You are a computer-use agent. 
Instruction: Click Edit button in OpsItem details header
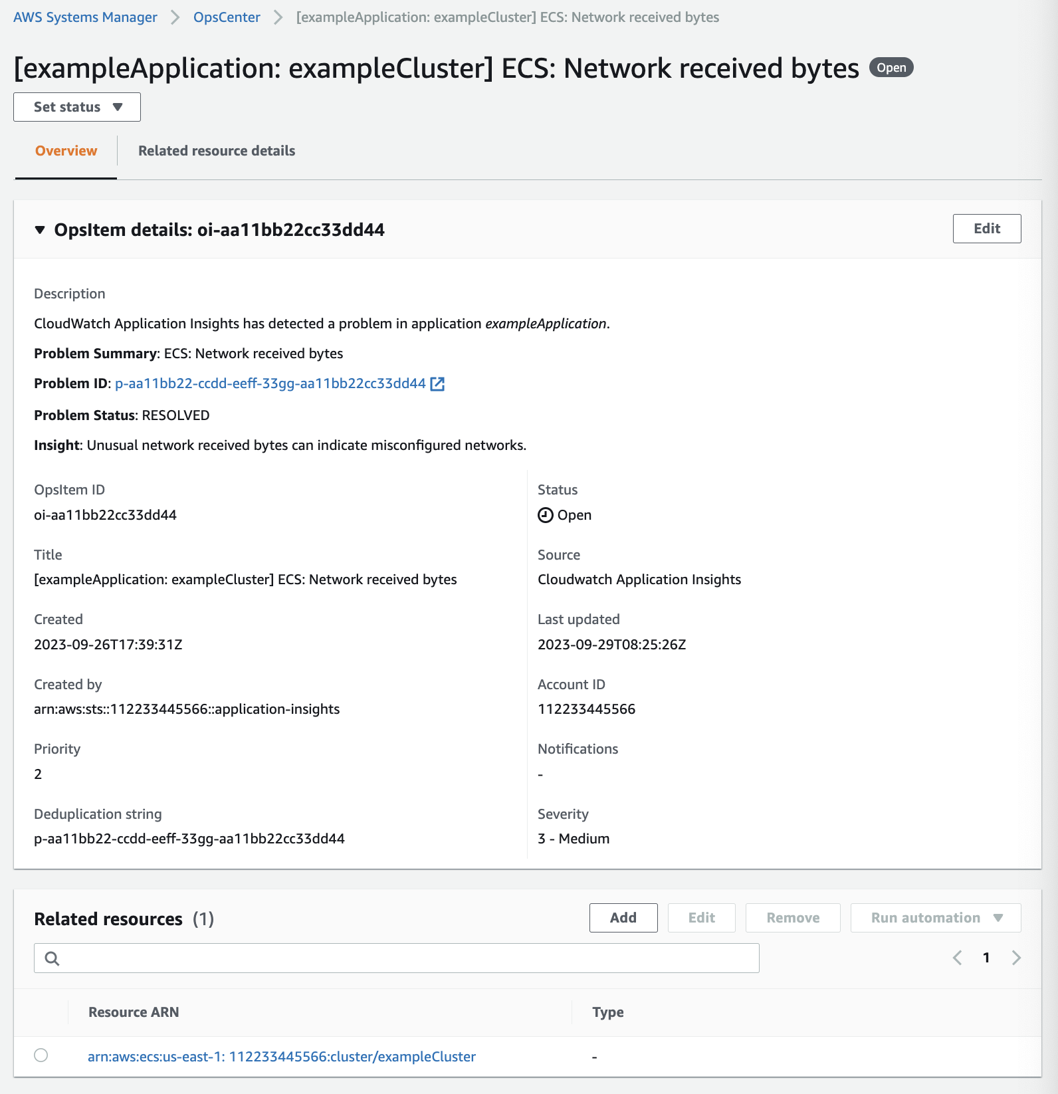coord(986,229)
